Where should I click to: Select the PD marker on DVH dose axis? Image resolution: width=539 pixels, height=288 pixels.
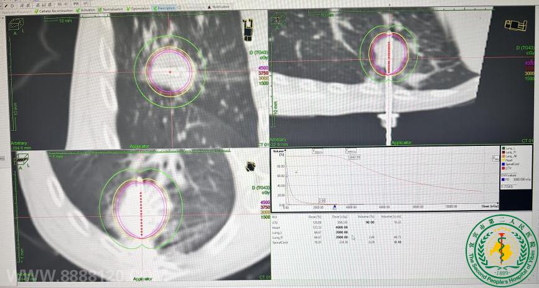(x=335, y=205)
